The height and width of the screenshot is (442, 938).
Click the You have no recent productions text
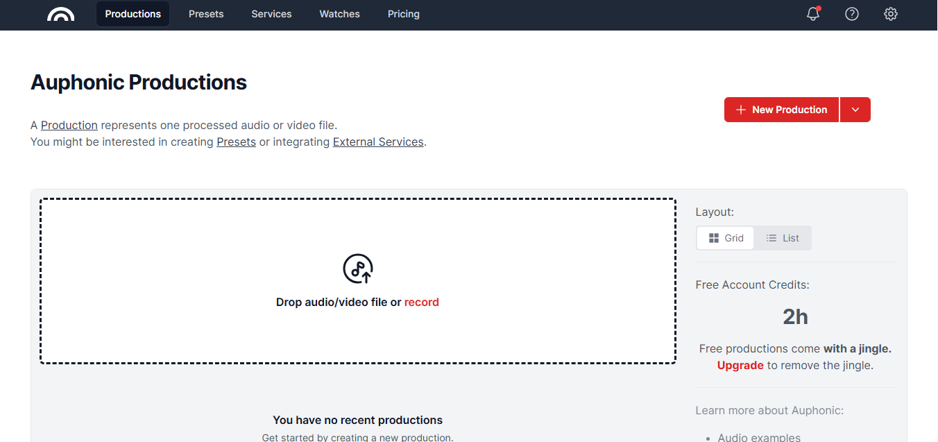(358, 420)
